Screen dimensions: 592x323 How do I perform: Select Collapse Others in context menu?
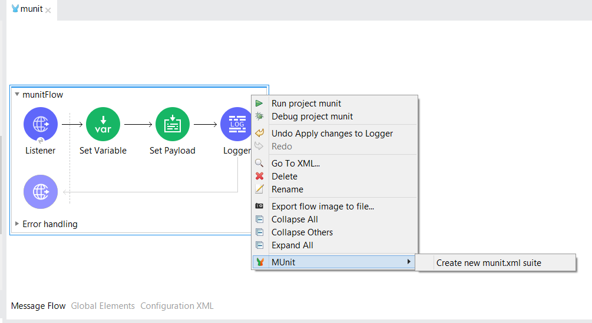pyautogui.click(x=302, y=232)
